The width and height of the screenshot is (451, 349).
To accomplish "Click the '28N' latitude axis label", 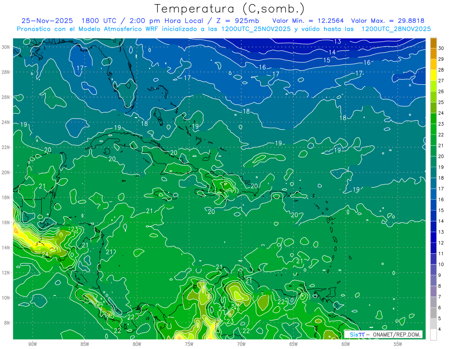I will click(6, 72).
